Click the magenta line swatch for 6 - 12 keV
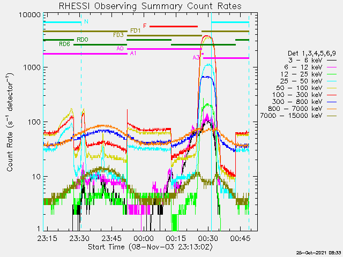 [332, 67]
